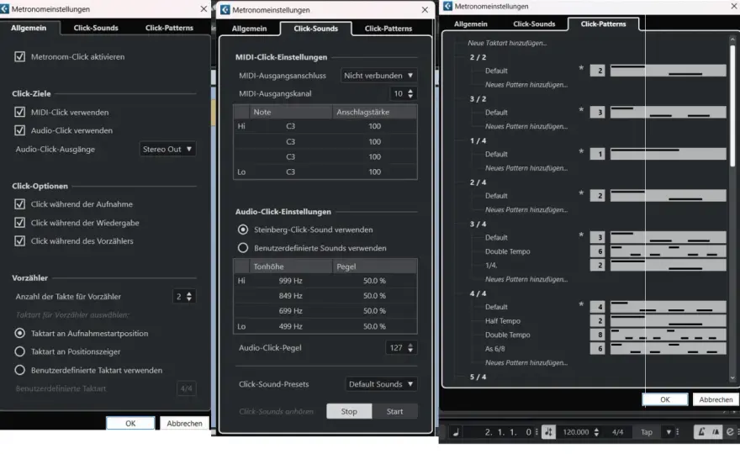Adjust the Anzahl der Takte für Vorzähler stepper
Viewport: 740px width, 454px height.
pyautogui.click(x=189, y=297)
